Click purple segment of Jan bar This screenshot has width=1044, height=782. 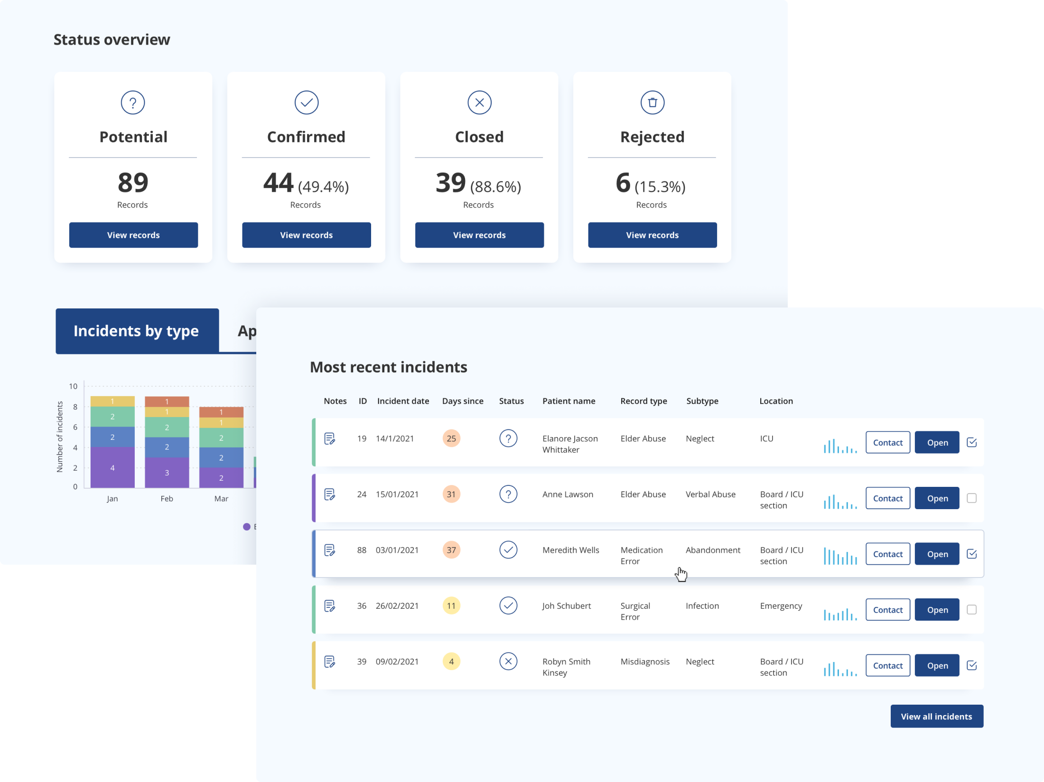click(x=112, y=467)
